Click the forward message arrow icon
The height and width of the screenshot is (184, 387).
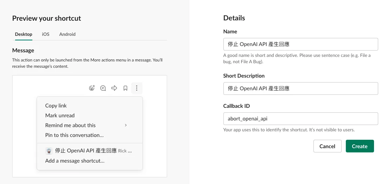point(114,88)
